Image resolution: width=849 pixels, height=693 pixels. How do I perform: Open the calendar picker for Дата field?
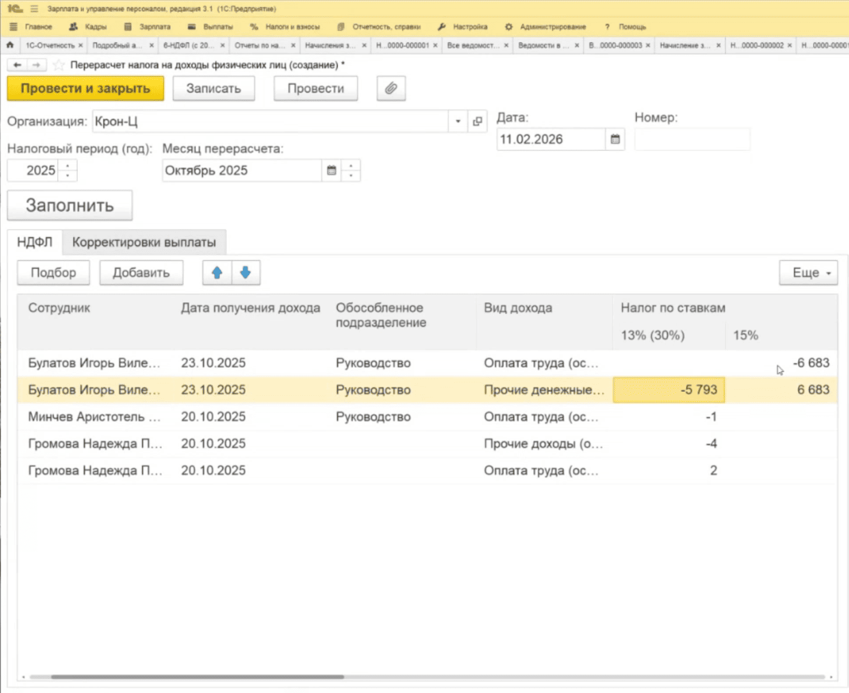[x=615, y=139]
